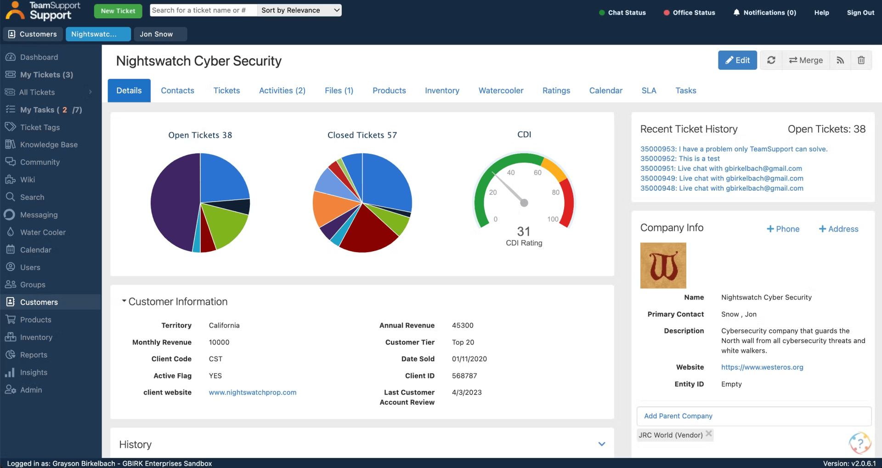Screen dimensions: 882x468
Task: Collapse the Customer Information section
Action: [x=124, y=301]
